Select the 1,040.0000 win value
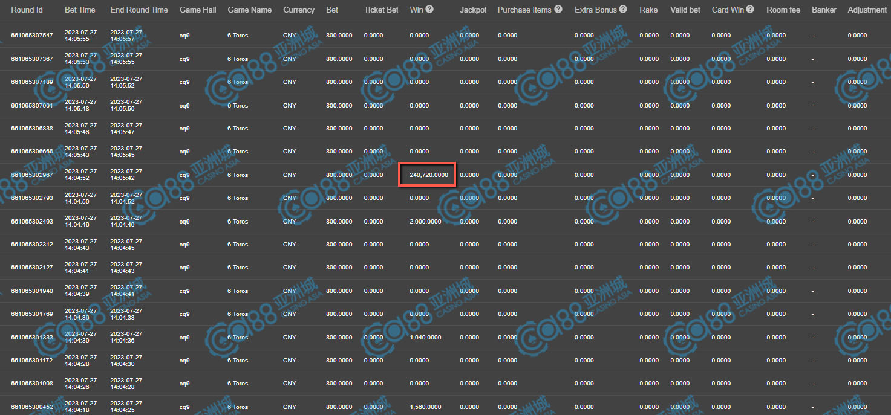Screen dimensions: 891x415 pyautogui.click(x=425, y=338)
